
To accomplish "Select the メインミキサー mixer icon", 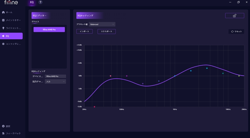I will click(3, 20).
